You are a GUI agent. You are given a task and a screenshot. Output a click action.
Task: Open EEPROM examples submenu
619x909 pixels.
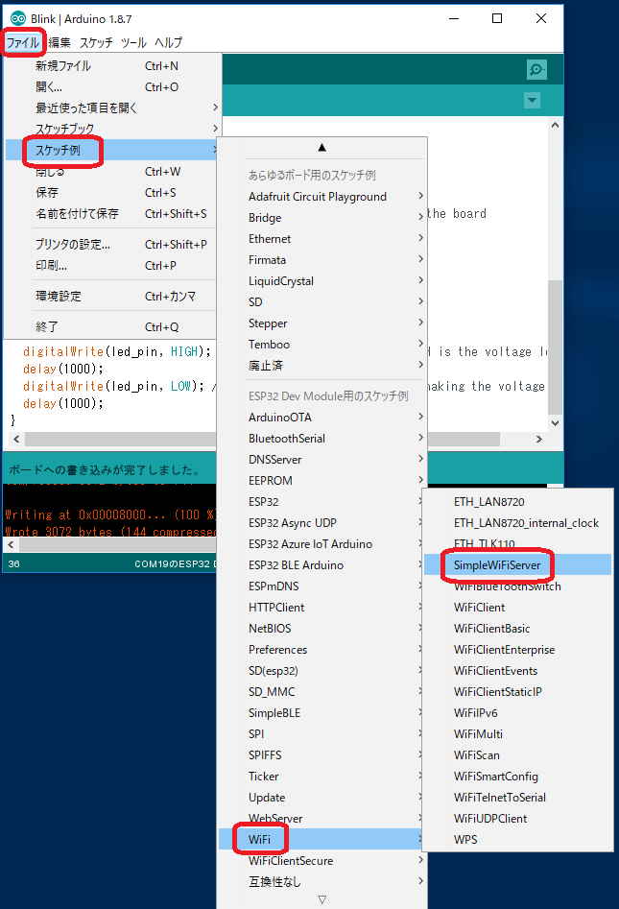(322, 481)
